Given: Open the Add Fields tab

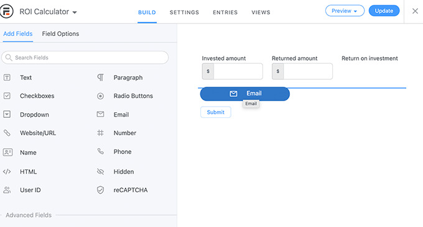Looking at the screenshot, I should point(18,34).
